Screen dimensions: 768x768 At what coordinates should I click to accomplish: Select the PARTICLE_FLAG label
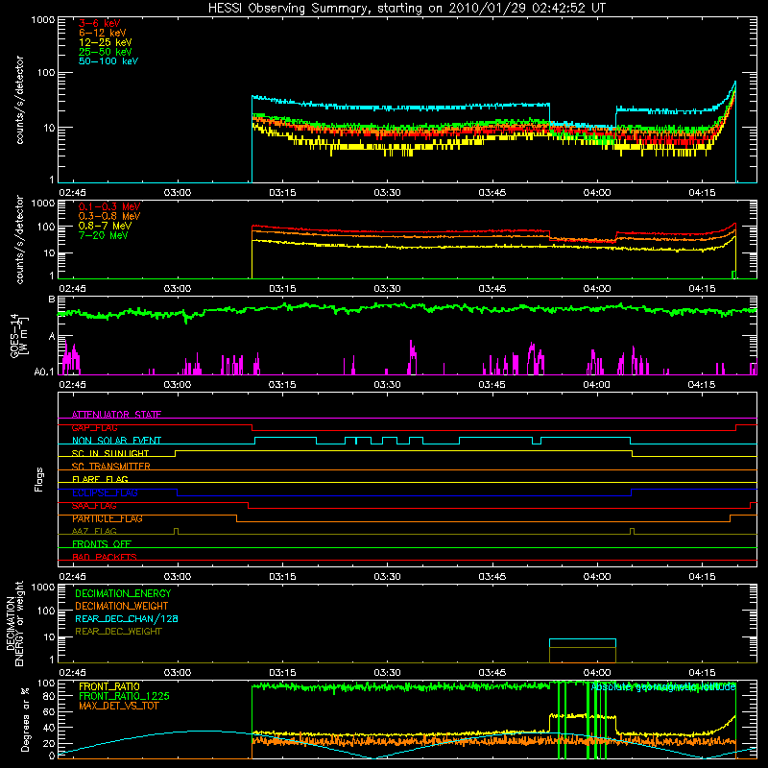tap(108, 518)
